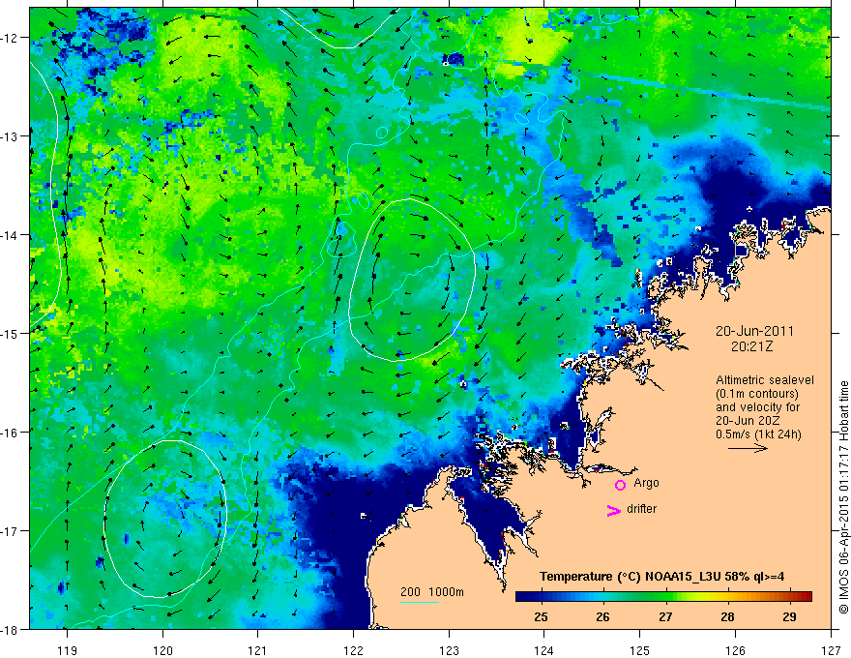Click the '(0.1m contours)' text
The width and height of the screenshot is (851, 658).
click(757, 394)
